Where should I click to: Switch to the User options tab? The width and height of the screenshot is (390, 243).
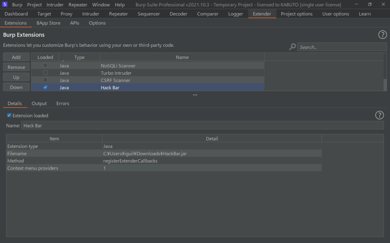click(336, 14)
